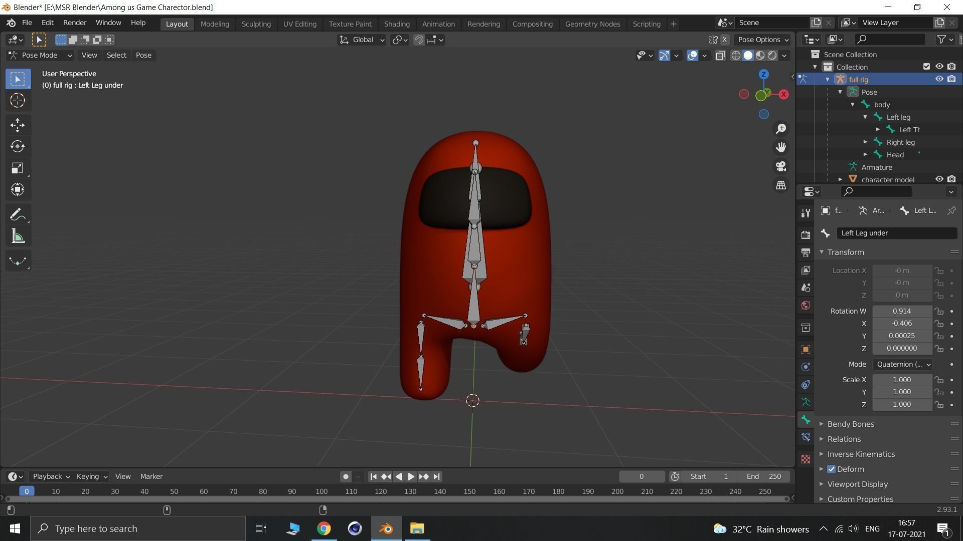
Task: Select the Rotate tool
Action: click(x=18, y=146)
